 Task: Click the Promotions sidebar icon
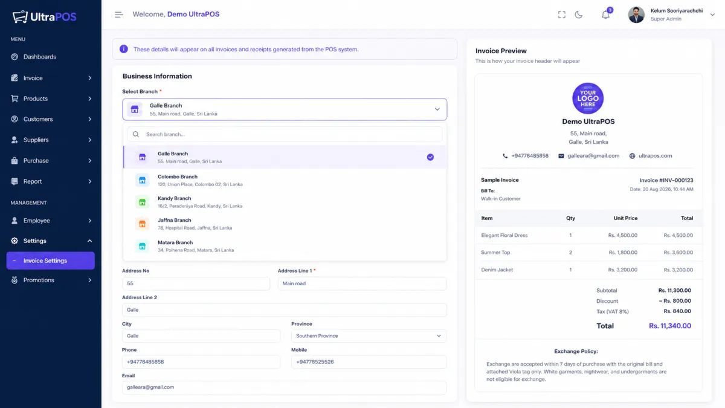[x=14, y=280]
